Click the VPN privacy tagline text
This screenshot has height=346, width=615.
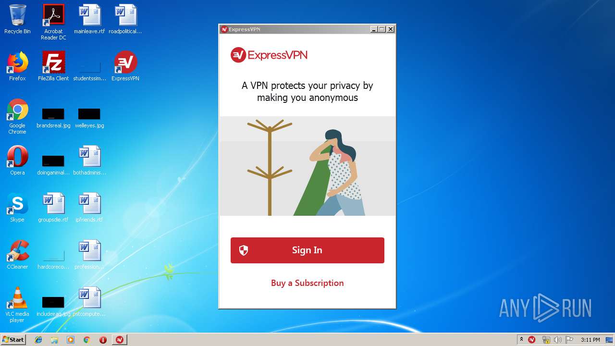click(x=307, y=91)
